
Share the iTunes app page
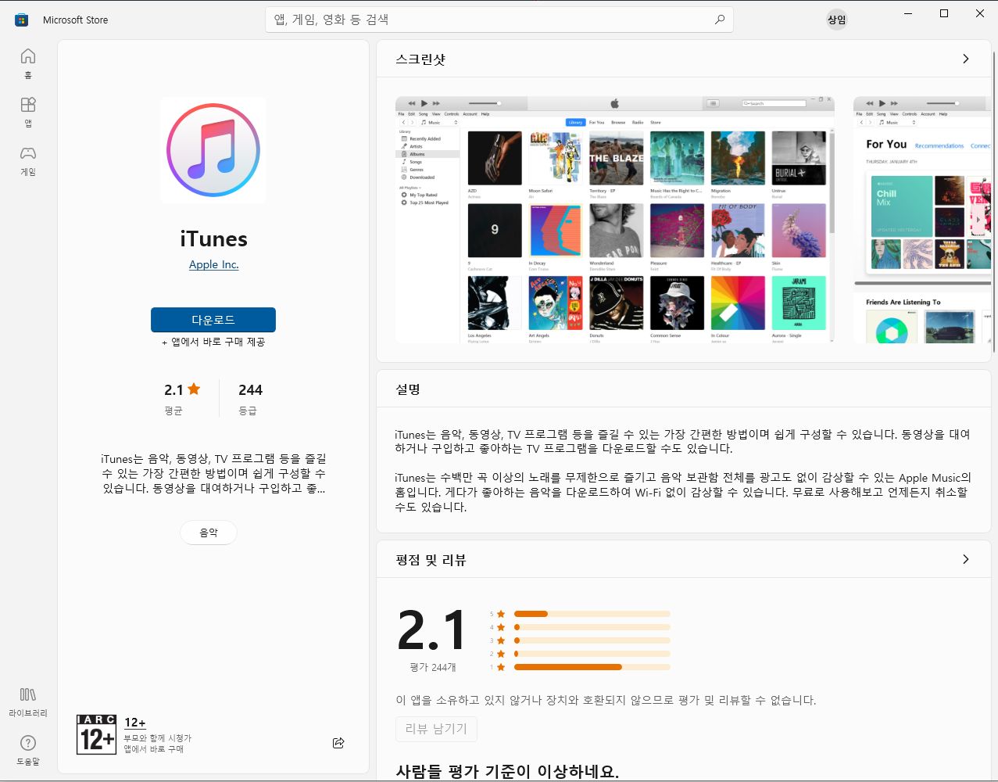338,743
